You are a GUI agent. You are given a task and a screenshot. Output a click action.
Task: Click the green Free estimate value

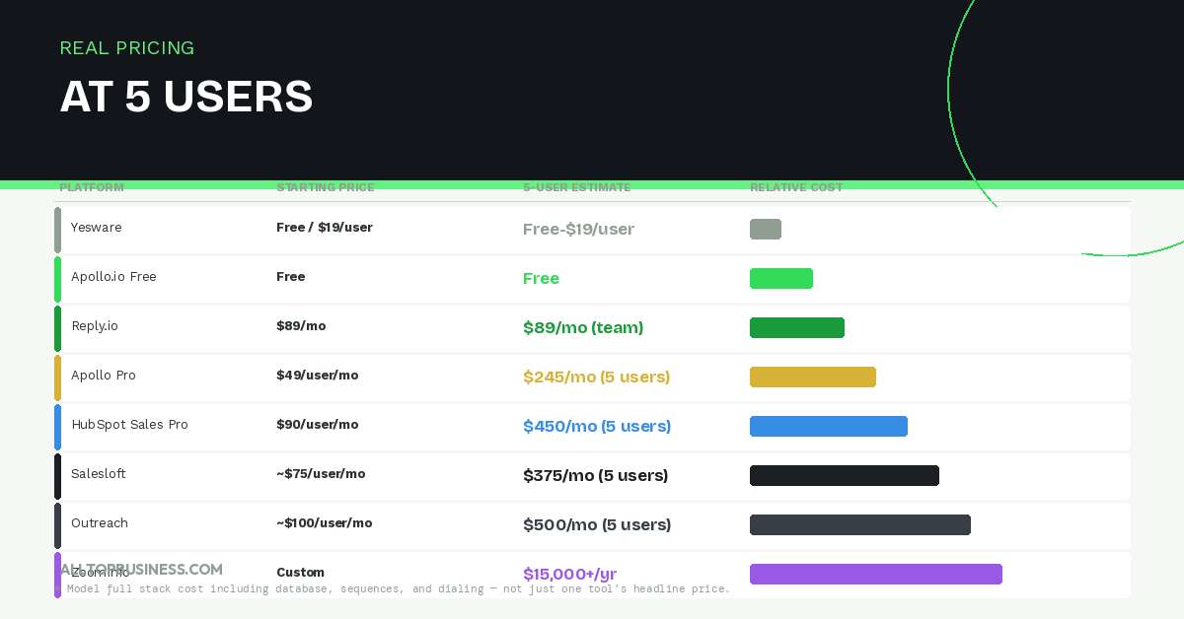[x=541, y=279]
